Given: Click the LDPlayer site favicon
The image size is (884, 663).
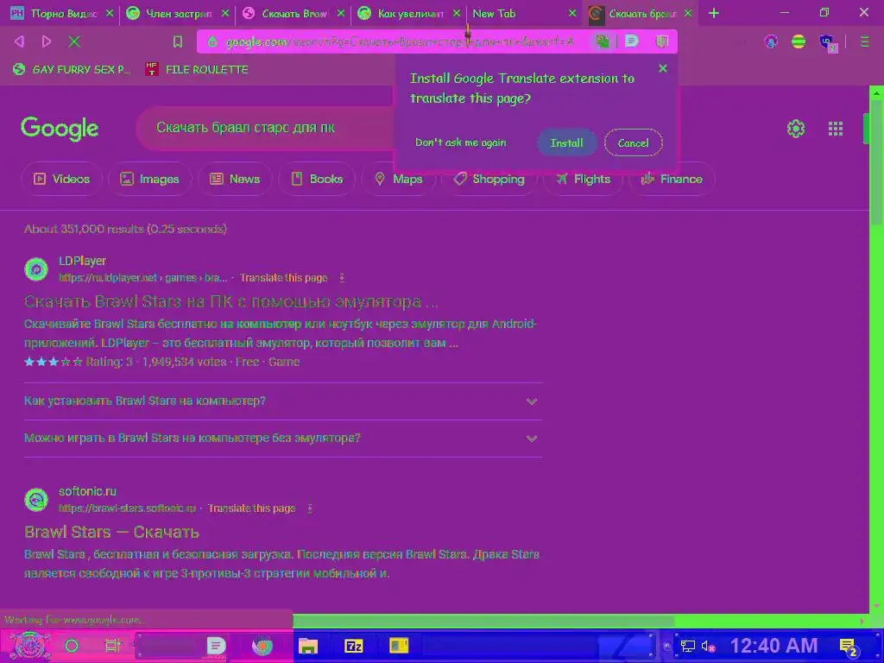Looking at the screenshot, I should click(x=36, y=269).
